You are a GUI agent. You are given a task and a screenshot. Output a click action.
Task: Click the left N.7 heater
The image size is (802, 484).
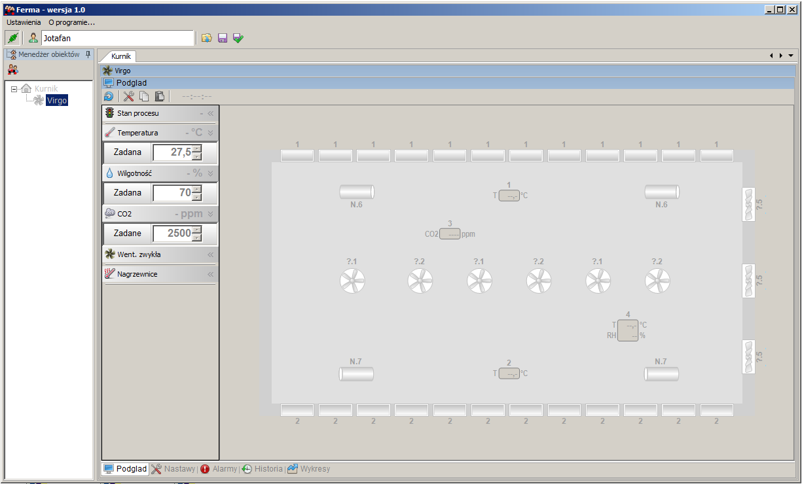(x=357, y=373)
